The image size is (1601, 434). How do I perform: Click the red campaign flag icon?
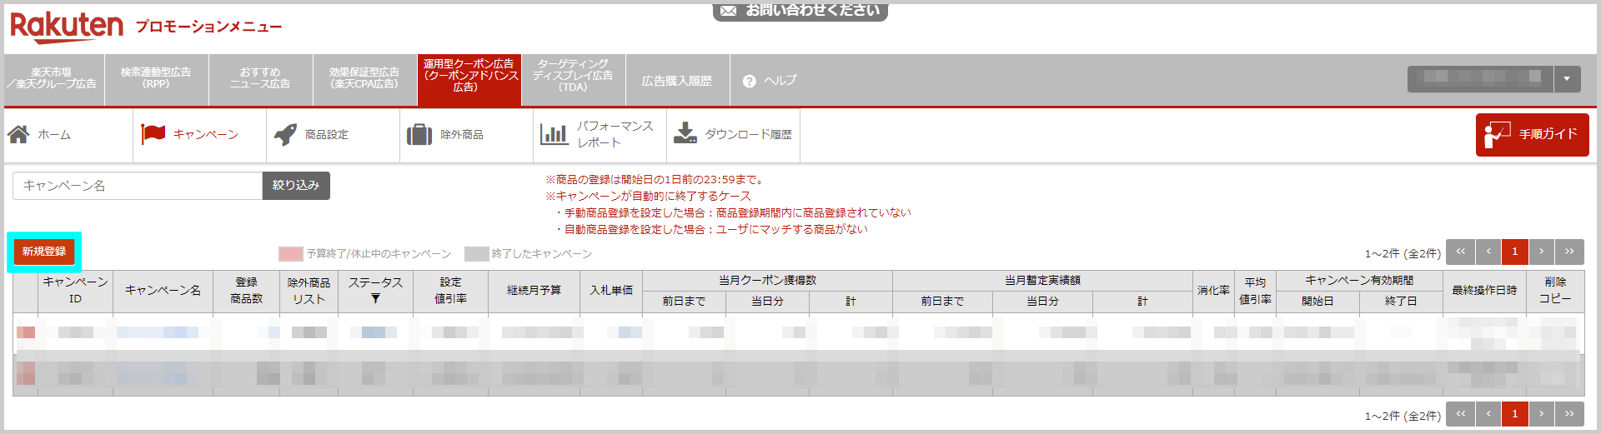point(153,134)
